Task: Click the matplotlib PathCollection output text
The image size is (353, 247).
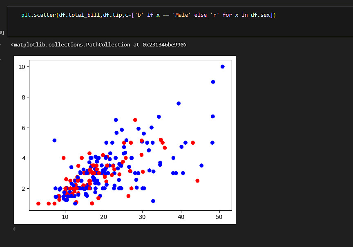Action: pyautogui.click(x=98, y=45)
